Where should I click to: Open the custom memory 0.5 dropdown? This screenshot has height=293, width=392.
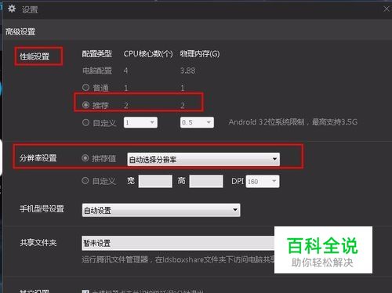coord(197,122)
